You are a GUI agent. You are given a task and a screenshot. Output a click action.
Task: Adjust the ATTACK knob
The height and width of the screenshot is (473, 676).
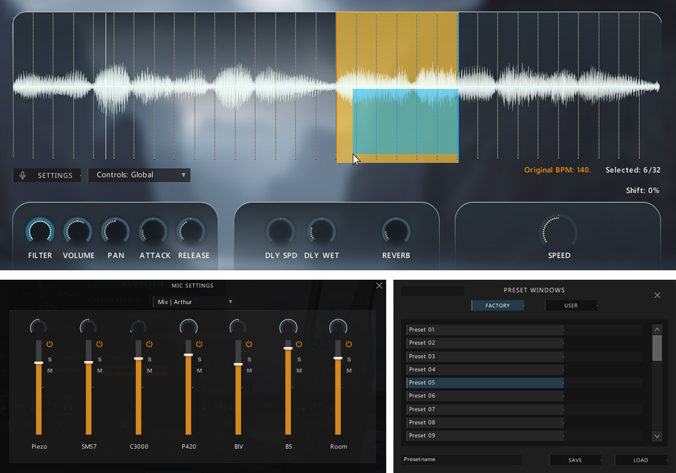(x=153, y=231)
